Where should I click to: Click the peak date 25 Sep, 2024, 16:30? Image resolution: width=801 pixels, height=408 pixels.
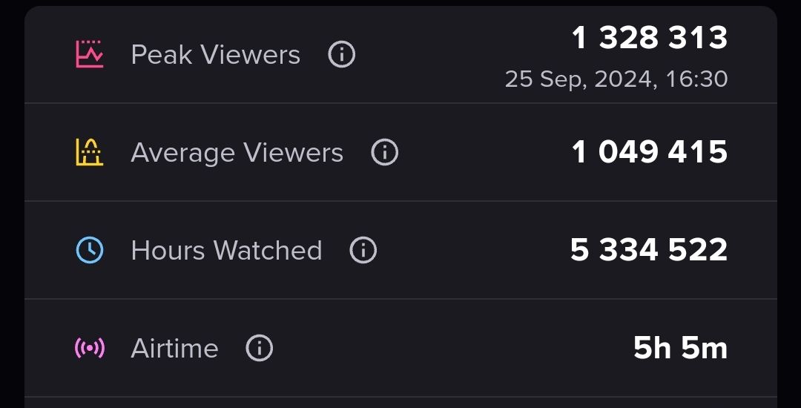coord(616,79)
